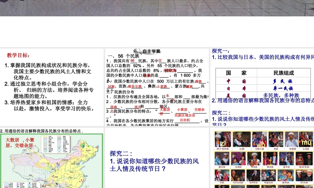Click the red answer 自治权
This screenshot has width=314, height=188.
(x=185, y=120)
